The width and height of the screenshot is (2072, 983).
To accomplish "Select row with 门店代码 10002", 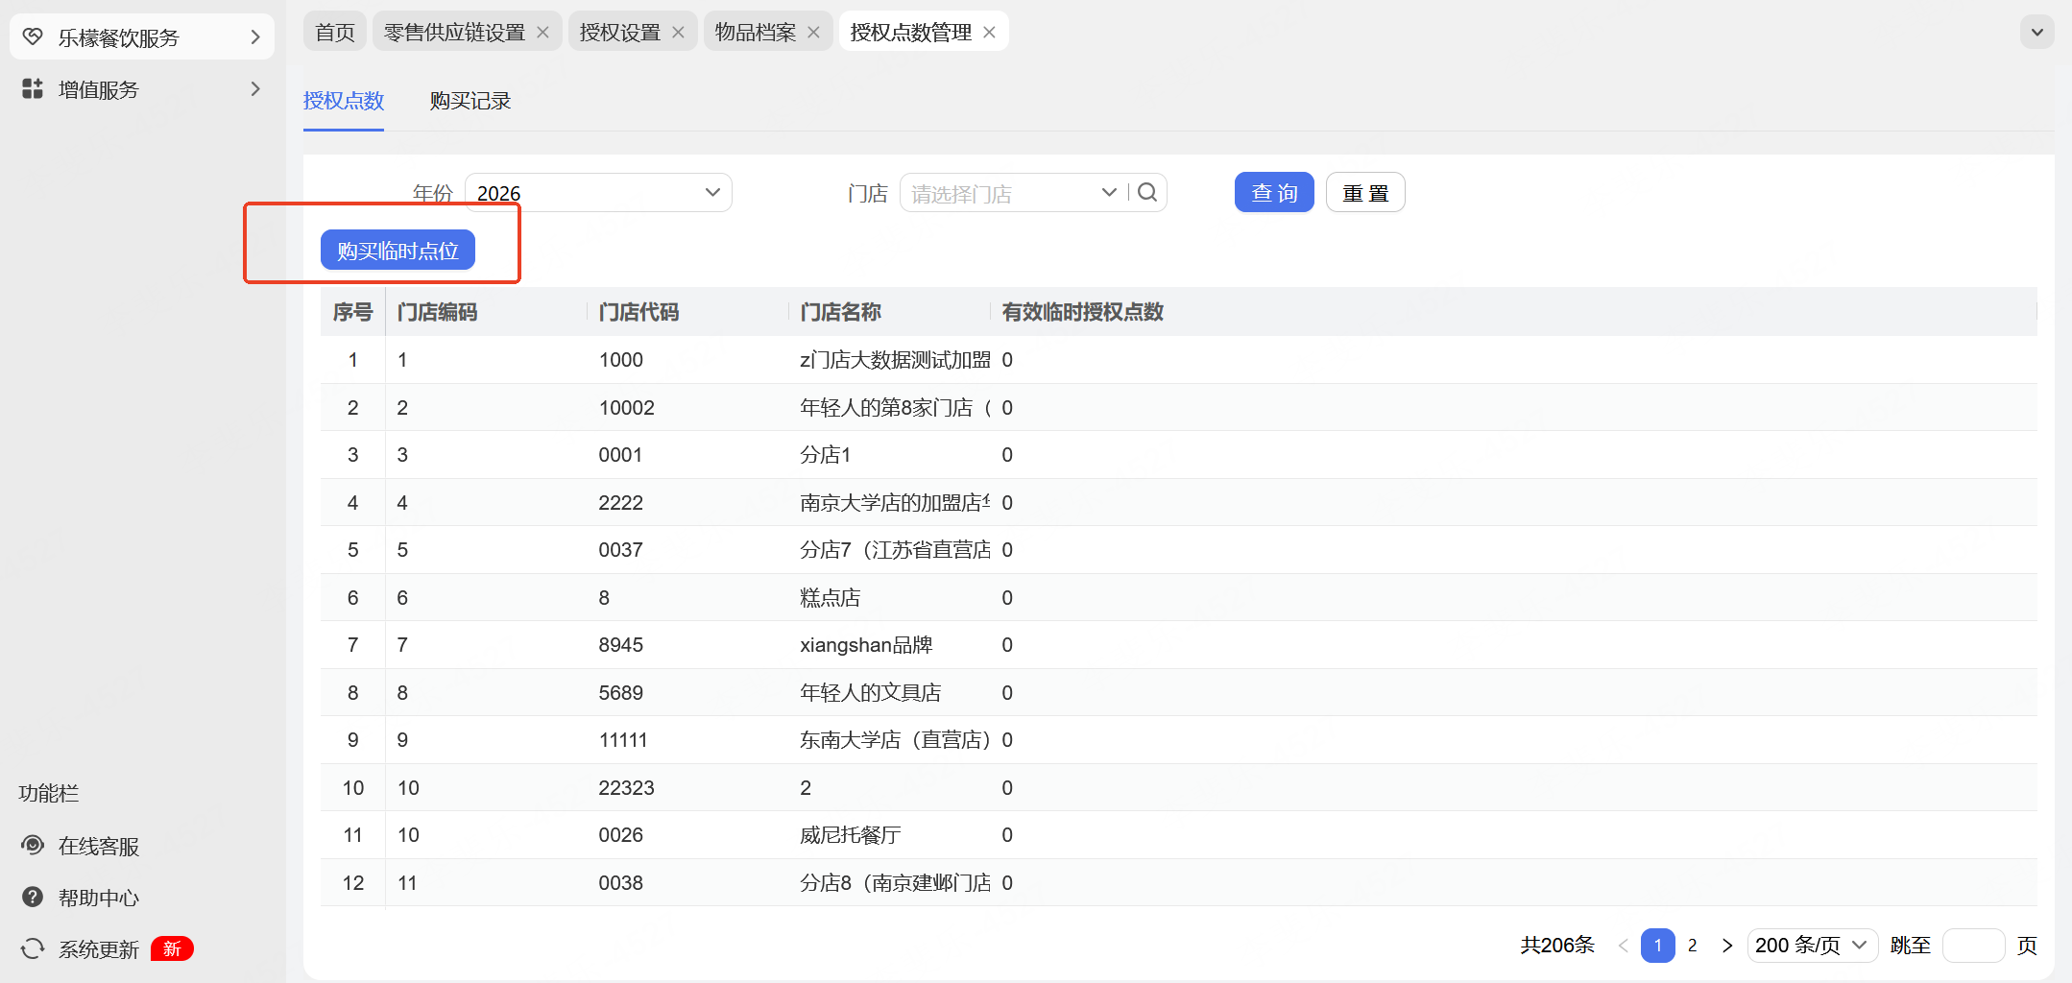I will tap(1179, 408).
